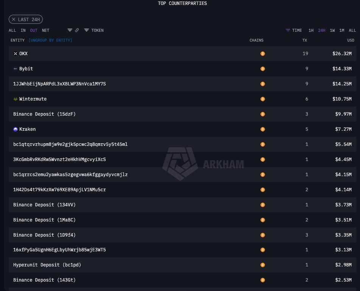The height and width of the screenshot is (291, 360).
Task: Click Bitcoin icon in Binance Deposit (15dzF) row
Action: pyautogui.click(x=263, y=114)
